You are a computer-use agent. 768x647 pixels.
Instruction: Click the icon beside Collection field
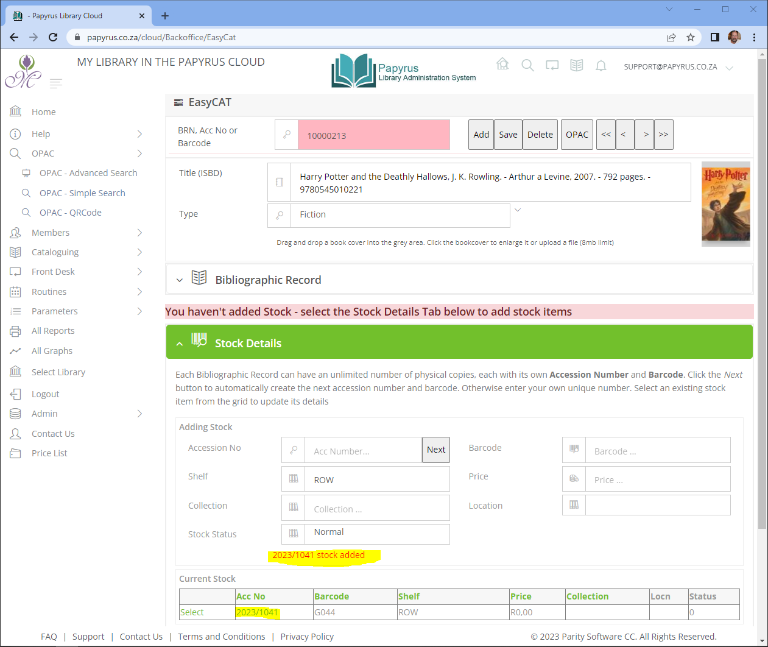point(294,507)
